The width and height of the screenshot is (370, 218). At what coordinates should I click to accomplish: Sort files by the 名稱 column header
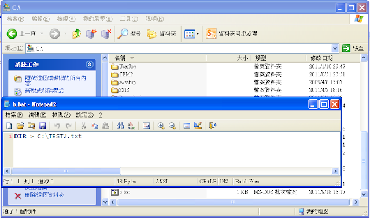(x=158, y=58)
